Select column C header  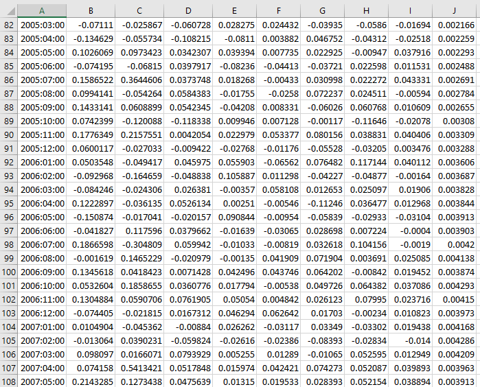(x=139, y=11)
